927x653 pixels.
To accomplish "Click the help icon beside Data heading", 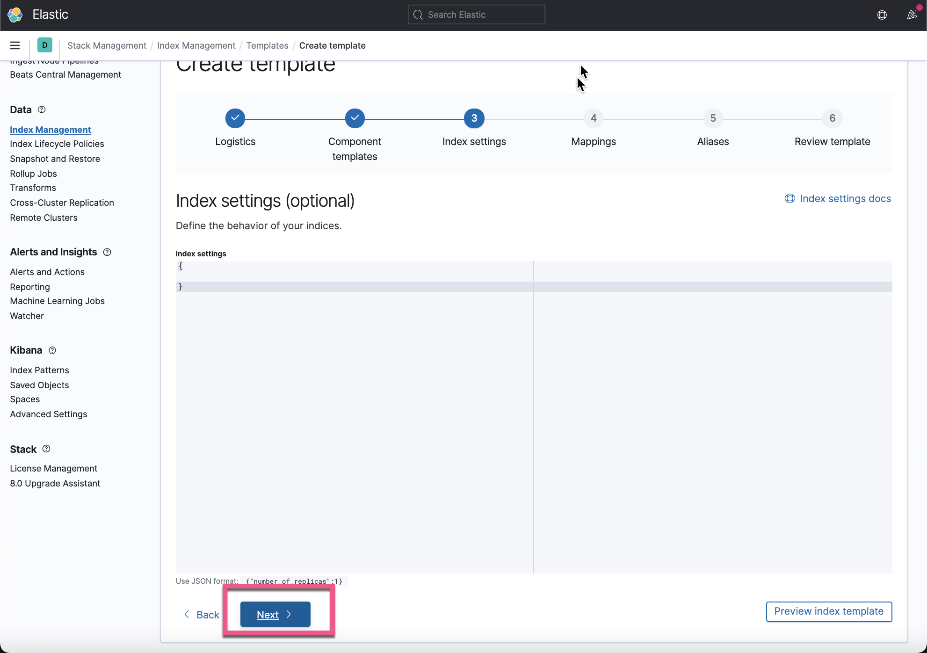I will [x=41, y=109].
